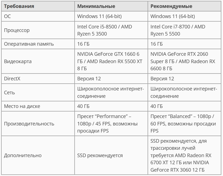Click minimum "SSD рекомендуется" cell

(100, 156)
